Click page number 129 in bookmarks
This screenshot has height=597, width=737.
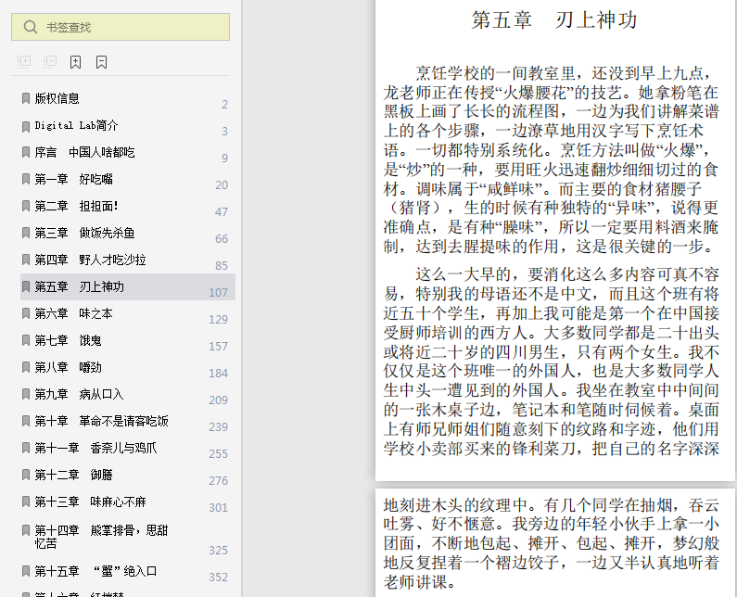[x=218, y=319]
